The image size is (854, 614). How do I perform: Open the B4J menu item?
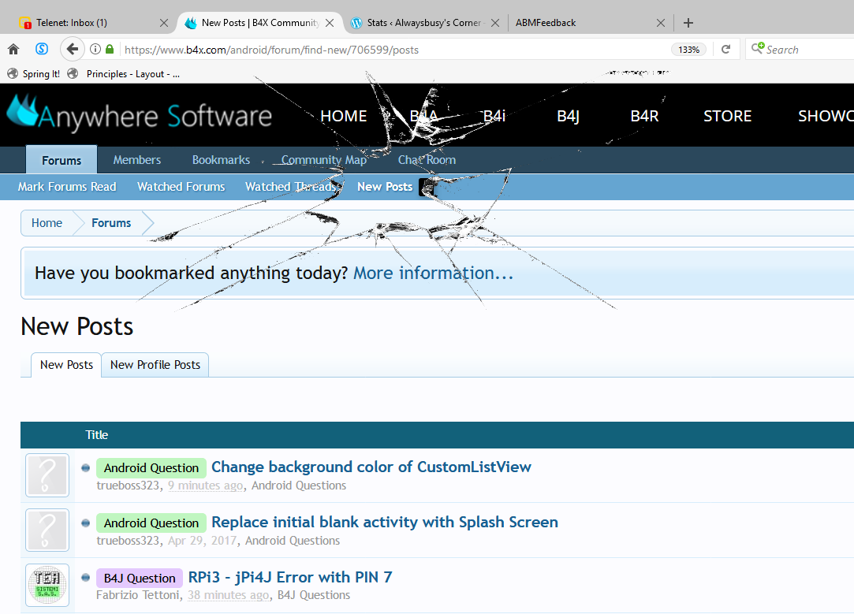[x=568, y=116]
